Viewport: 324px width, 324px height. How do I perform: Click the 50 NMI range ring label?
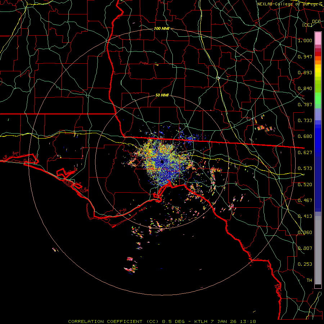point(162,95)
